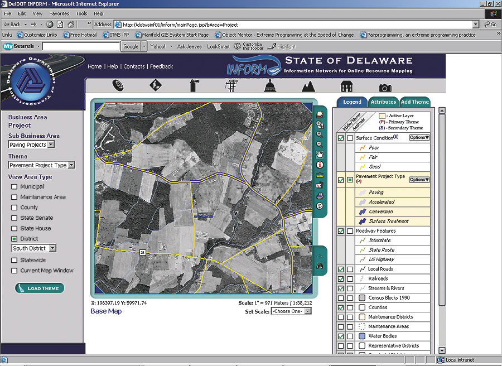
Task: Switch to the Legend tab
Action: tap(352, 102)
